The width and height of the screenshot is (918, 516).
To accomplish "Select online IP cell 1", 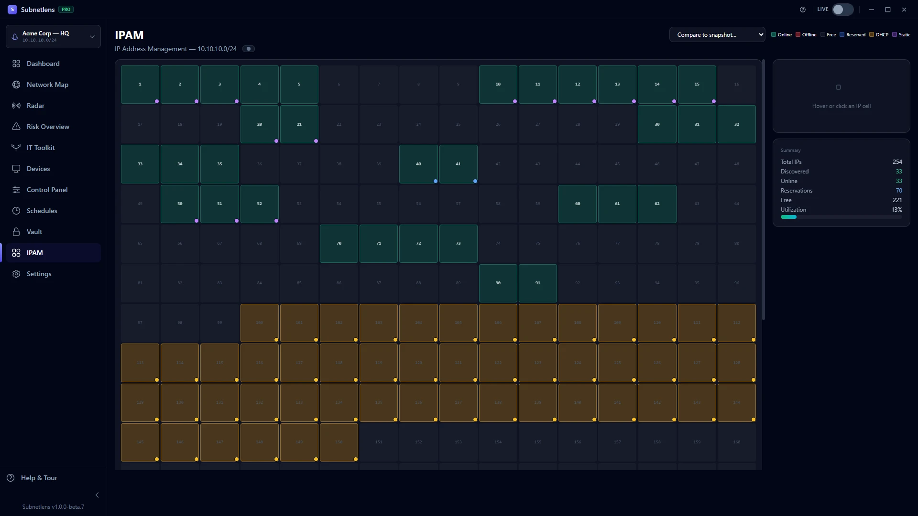I will pos(140,85).
